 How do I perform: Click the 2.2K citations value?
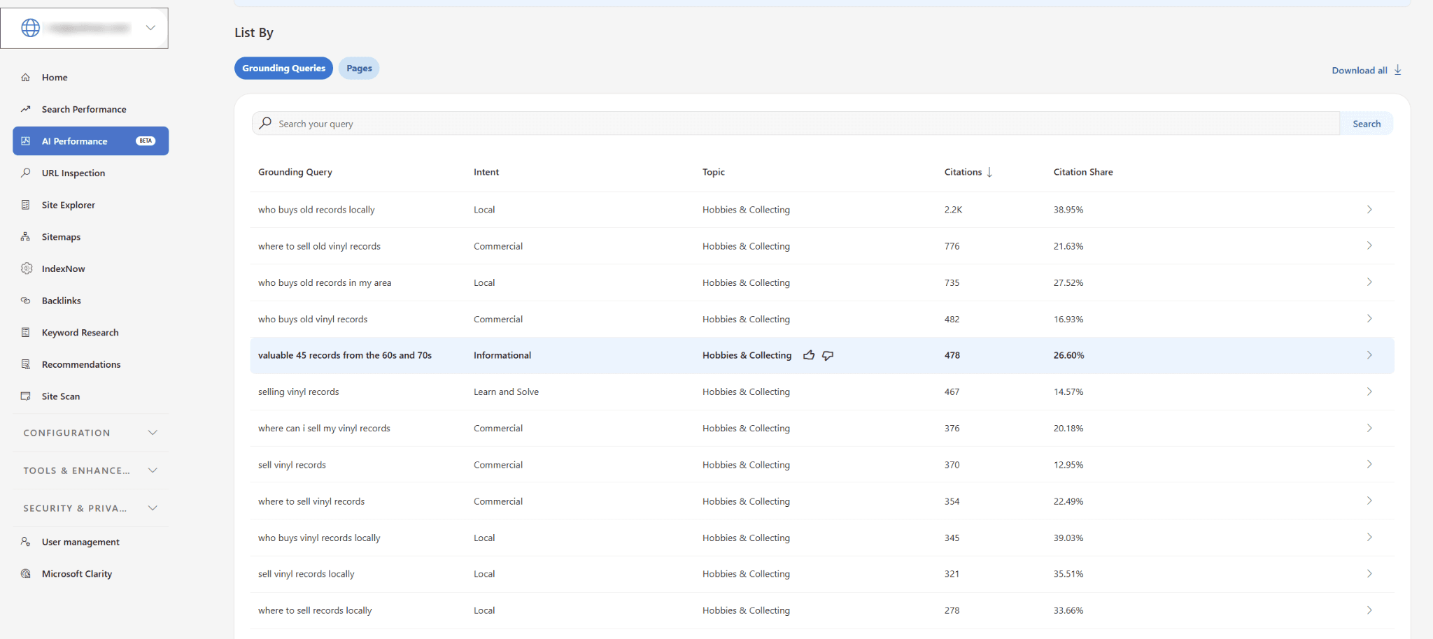(x=953, y=210)
